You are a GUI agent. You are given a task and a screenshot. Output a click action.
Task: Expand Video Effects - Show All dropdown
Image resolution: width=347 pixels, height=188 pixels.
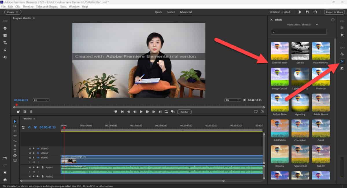[x=302, y=25]
